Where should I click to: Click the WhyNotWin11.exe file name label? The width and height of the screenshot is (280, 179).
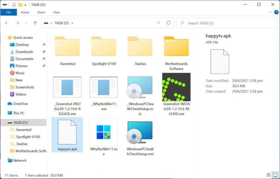coord(104,151)
